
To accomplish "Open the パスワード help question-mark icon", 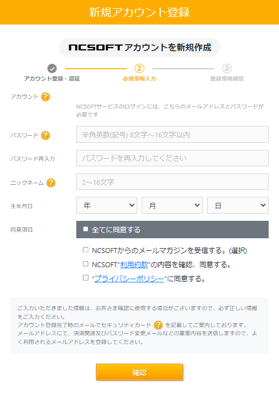I will tap(46, 135).
